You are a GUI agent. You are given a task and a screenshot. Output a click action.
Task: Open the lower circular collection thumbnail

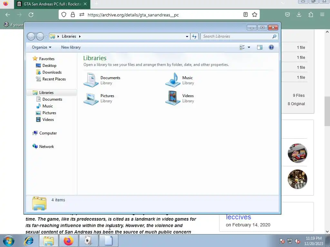[x=297, y=179]
